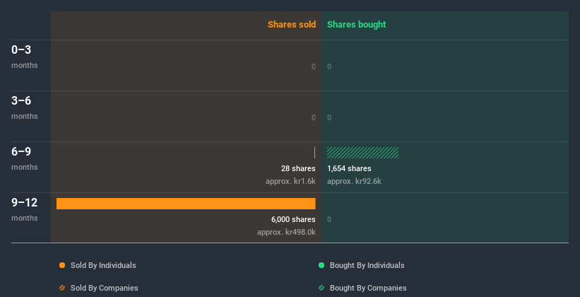Click the 9–12 months row label

25,209
